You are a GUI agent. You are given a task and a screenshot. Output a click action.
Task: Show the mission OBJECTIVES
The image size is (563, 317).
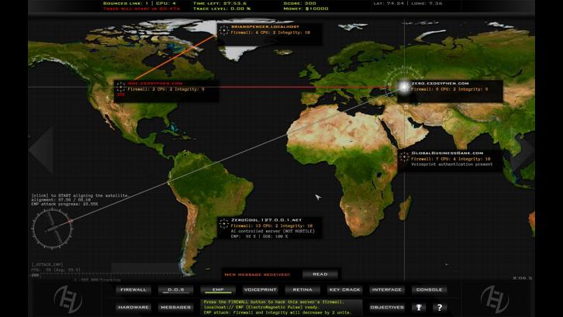coord(386,307)
